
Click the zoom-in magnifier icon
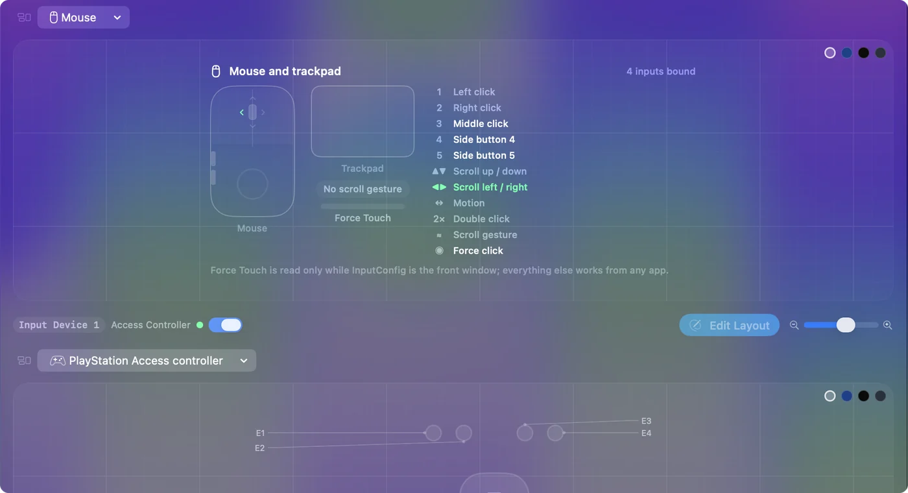pos(888,325)
